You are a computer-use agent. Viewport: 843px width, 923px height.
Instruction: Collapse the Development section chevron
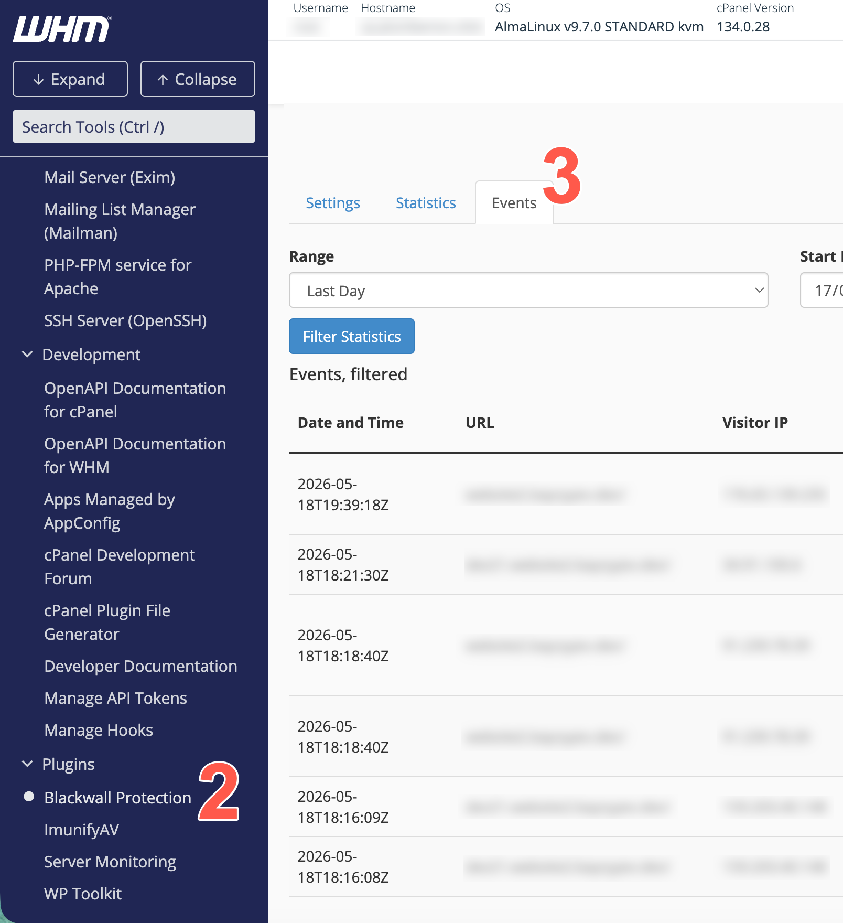pyautogui.click(x=27, y=355)
